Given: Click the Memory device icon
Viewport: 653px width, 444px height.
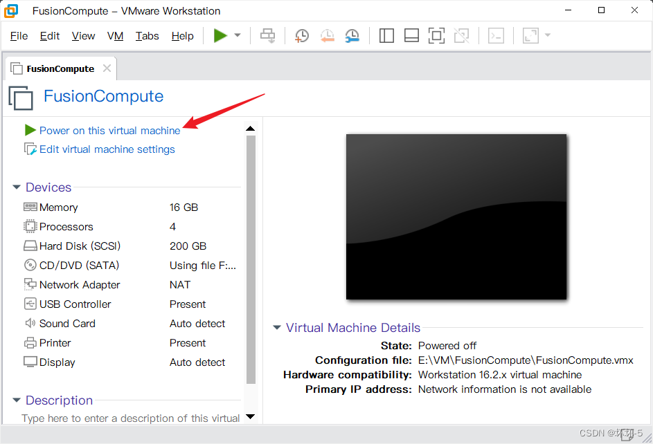Looking at the screenshot, I should click(x=30, y=207).
